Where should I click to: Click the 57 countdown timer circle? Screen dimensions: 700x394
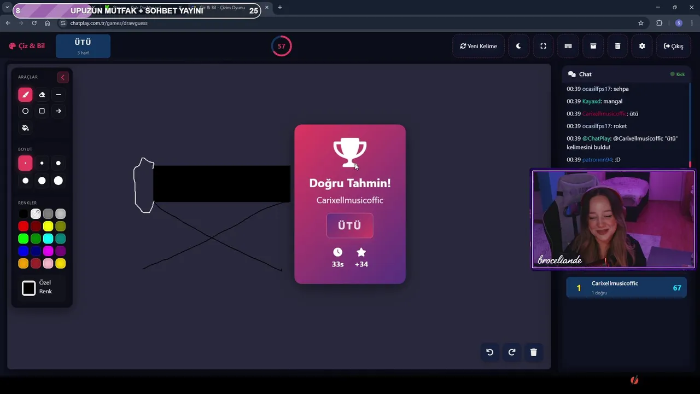point(282,46)
